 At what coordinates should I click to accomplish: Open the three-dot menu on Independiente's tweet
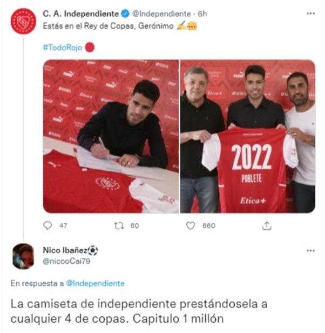pyautogui.click(x=310, y=14)
